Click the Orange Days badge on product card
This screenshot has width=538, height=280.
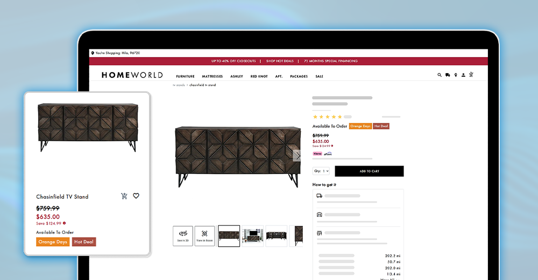(x=53, y=242)
